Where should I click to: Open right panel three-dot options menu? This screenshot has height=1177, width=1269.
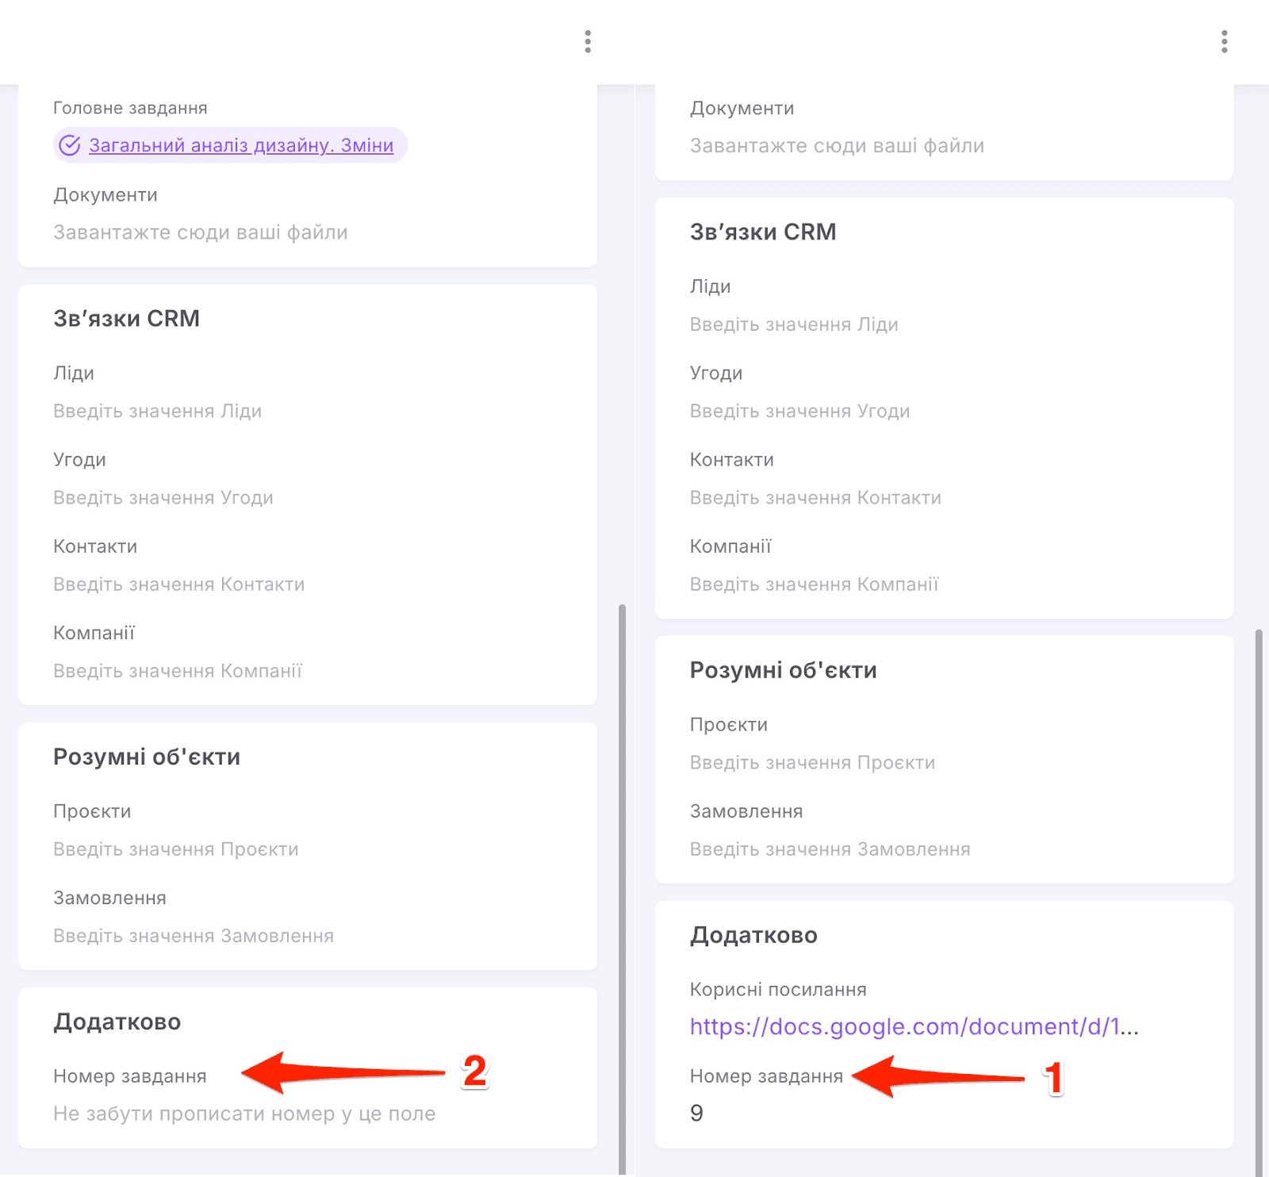(1225, 41)
